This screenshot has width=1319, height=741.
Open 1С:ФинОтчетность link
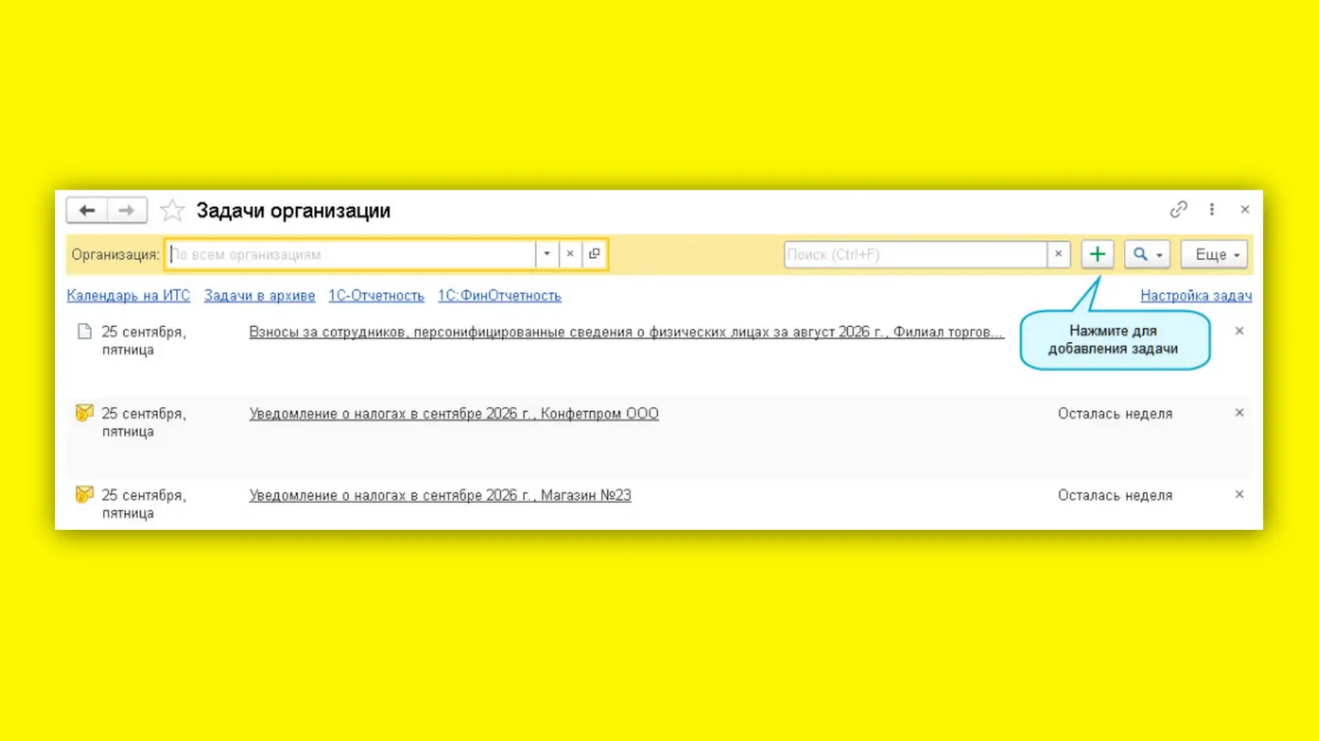click(x=499, y=296)
